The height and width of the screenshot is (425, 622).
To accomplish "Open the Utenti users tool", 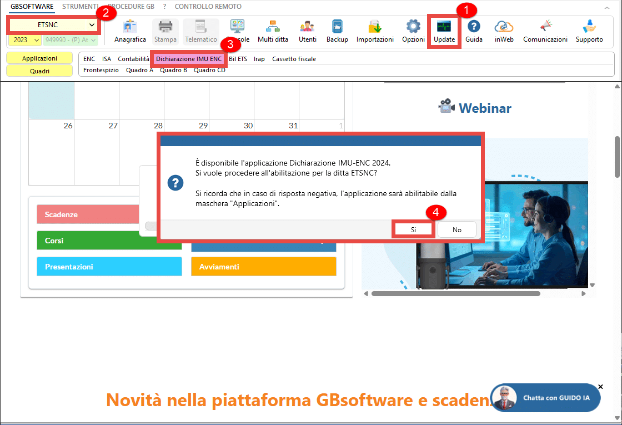I will (x=308, y=31).
